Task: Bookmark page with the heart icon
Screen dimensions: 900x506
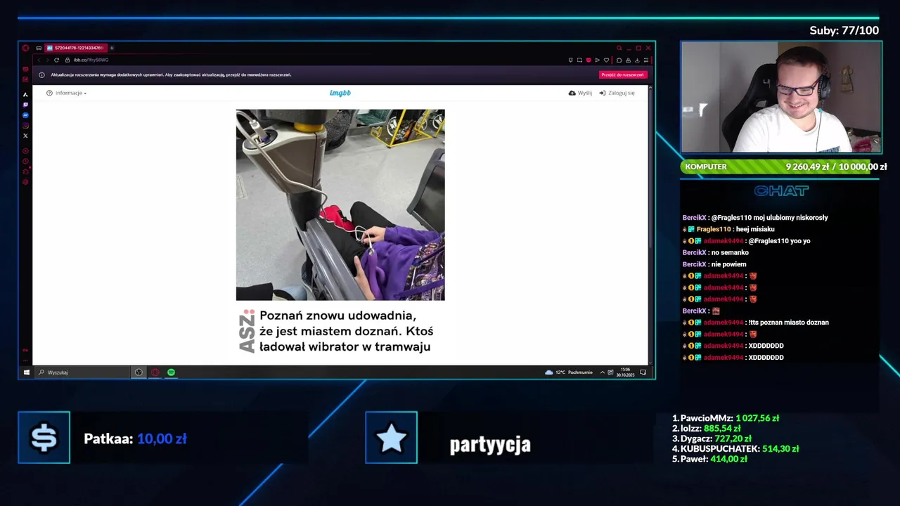Action: [606, 60]
